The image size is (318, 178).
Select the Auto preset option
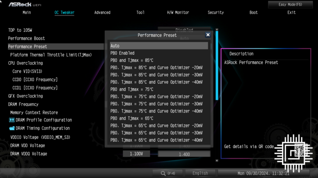coord(159,46)
